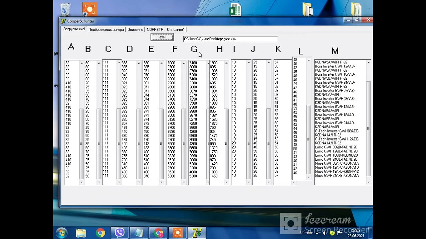Click the up arrow of column D scrollbar

(139, 63)
